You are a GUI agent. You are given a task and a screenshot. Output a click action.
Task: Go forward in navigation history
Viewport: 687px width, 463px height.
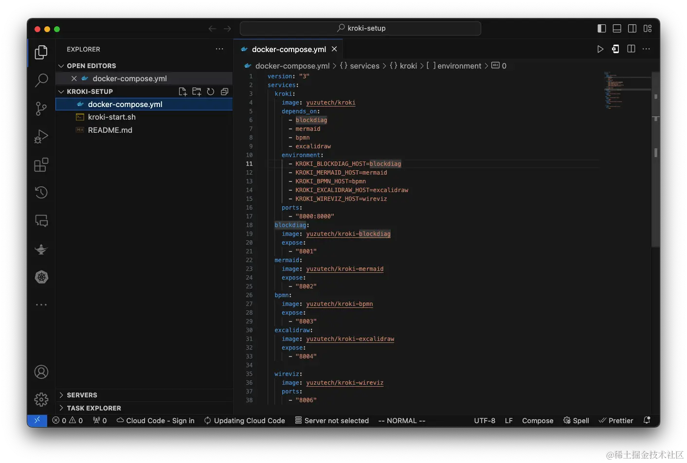click(x=227, y=29)
